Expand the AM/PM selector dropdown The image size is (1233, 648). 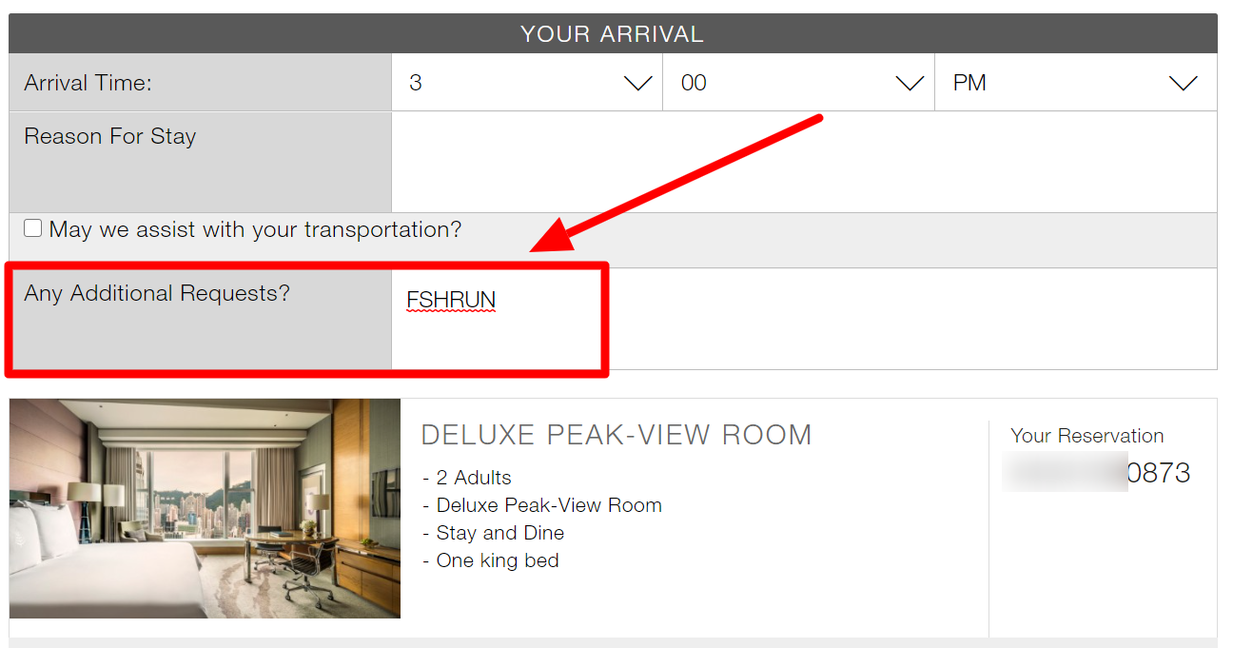tap(1075, 83)
